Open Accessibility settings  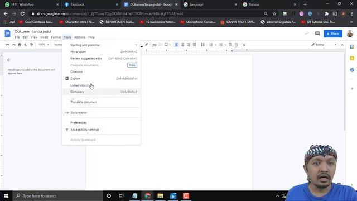(x=102, y=130)
